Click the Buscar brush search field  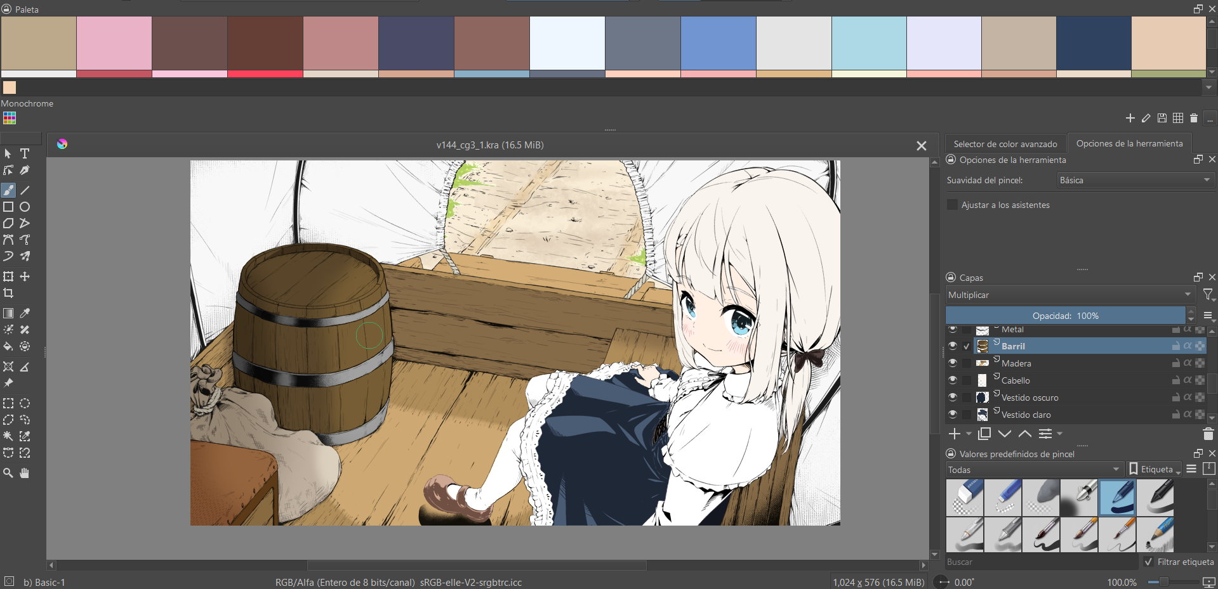(x=1041, y=562)
